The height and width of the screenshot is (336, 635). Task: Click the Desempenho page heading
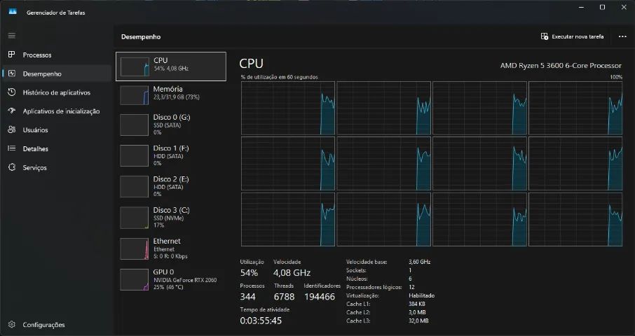(141, 37)
